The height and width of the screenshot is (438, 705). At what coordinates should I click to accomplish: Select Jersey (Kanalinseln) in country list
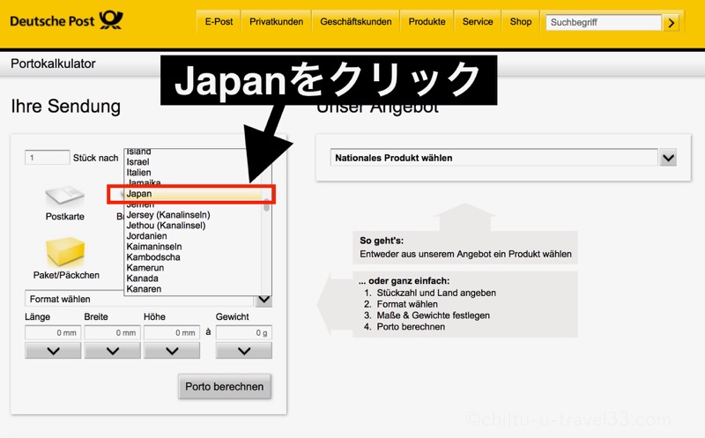click(193, 215)
